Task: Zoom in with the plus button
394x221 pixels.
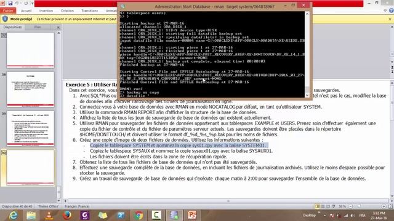Action: coord(384,206)
